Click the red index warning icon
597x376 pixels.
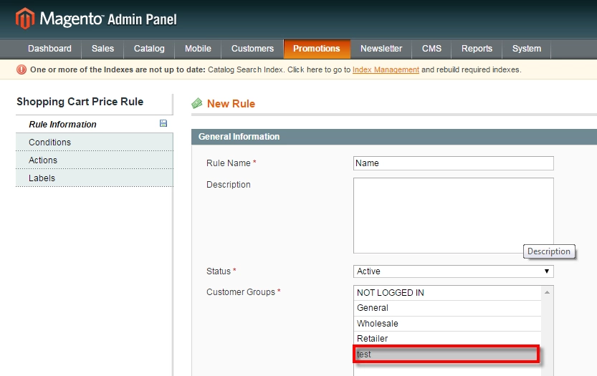[x=22, y=69]
